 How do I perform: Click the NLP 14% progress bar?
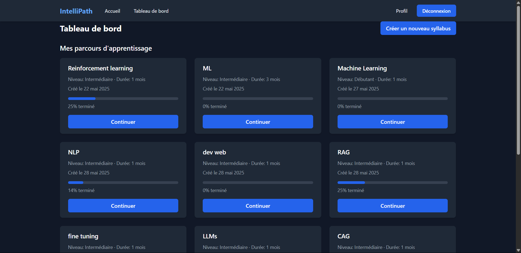(x=123, y=183)
